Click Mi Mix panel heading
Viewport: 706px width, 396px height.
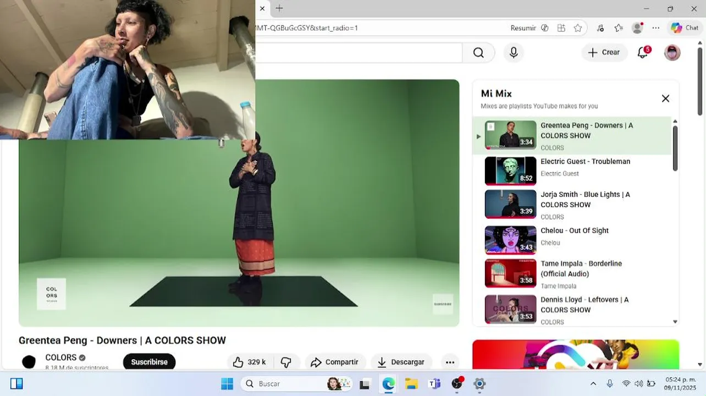pyautogui.click(x=497, y=94)
